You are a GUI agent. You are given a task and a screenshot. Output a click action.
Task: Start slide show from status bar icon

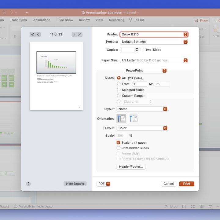point(210,206)
